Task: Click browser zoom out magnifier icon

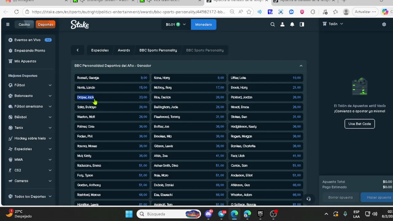Action: (x=232, y=12)
